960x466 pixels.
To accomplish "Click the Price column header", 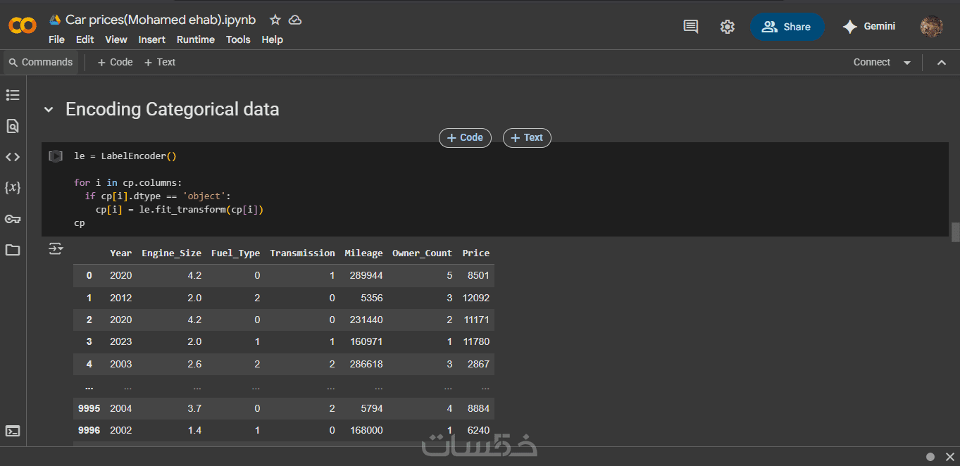I will pos(475,253).
